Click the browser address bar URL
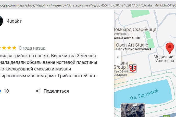The width and height of the screenshot is (176, 117). (88, 5)
